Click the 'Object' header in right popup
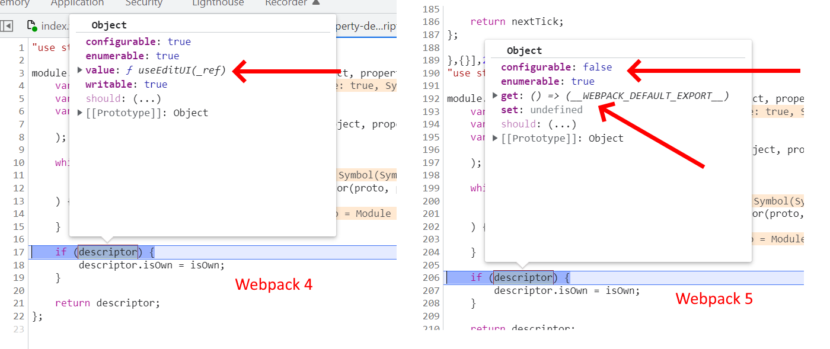Image resolution: width=830 pixels, height=349 pixels. [x=524, y=50]
